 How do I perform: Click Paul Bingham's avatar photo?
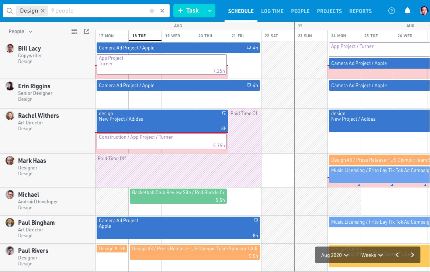(x=10, y=223)
